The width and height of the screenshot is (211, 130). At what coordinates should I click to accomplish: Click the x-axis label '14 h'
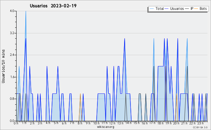pyautogui.click(x=128, y=123)
